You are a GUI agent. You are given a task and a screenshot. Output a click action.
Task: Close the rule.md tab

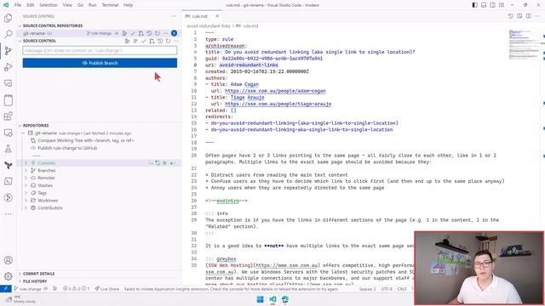pos(217,16)
